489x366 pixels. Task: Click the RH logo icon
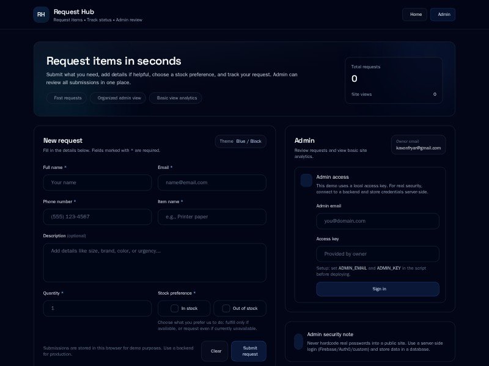point(41,15)
